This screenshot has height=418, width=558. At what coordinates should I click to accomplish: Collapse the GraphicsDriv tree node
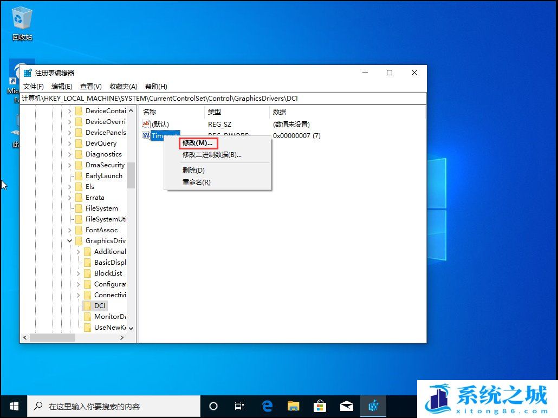[x=70, y=241]
